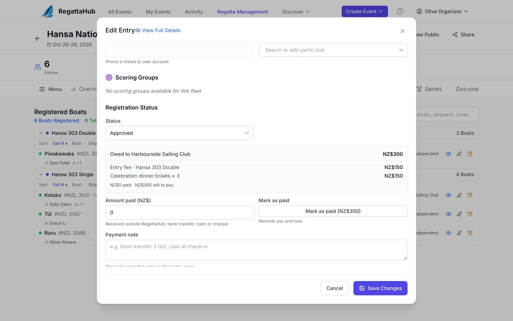This screenshot has width=513, height=321.
Task: Edit the Ruru entry pencil icon
Action: (x=459, y=233)
